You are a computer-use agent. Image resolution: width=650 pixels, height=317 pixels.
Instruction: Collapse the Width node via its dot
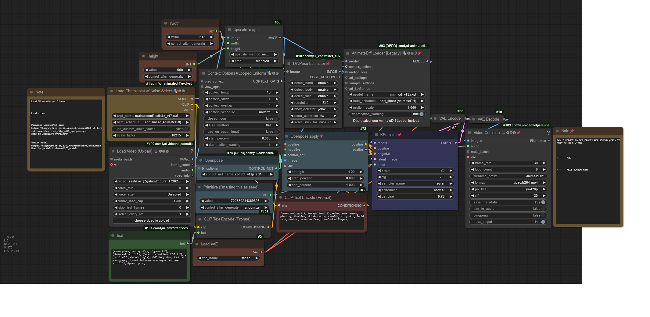pos(166,23)
